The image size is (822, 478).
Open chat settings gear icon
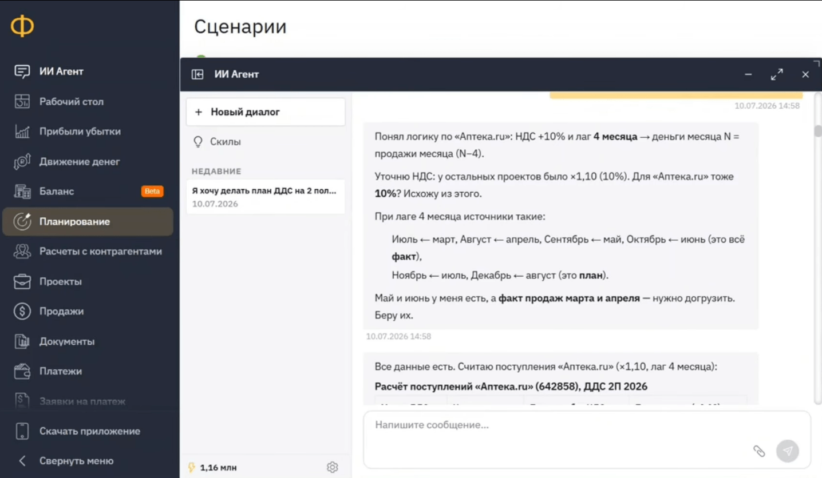click(x=332, y=467)
